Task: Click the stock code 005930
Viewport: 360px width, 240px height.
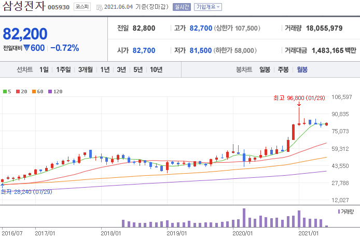Action: pos(59,7)
